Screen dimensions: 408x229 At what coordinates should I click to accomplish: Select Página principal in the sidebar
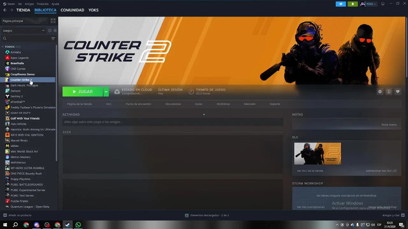click(25, 21)
